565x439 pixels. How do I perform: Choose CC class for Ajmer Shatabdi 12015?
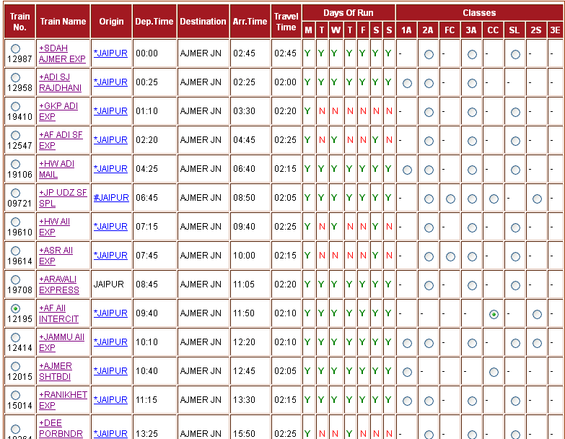pos(494,372)
